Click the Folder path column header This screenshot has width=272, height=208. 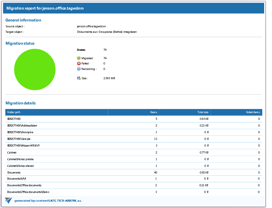pyautogui.click(x=13, y=112)
